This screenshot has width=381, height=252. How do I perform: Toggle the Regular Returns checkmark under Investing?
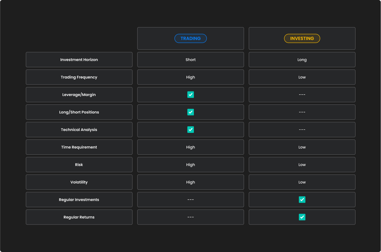(302, 217)
